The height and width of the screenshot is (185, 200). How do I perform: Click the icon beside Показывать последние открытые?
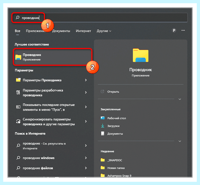point(18,107)
